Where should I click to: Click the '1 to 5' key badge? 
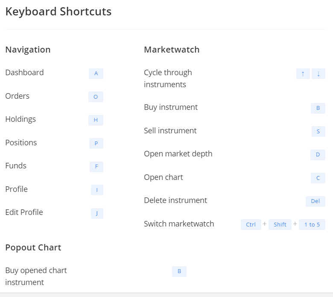pos(312,224)
